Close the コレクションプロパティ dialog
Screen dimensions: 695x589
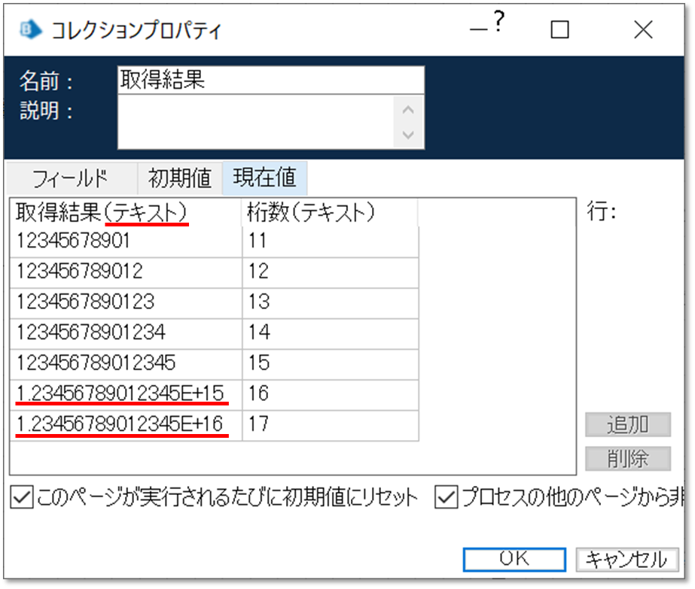coord(643,30)
